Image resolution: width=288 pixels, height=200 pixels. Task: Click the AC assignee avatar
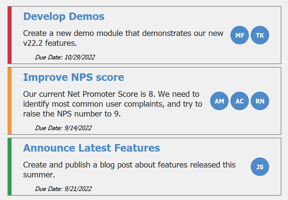(x=240, y=101)
